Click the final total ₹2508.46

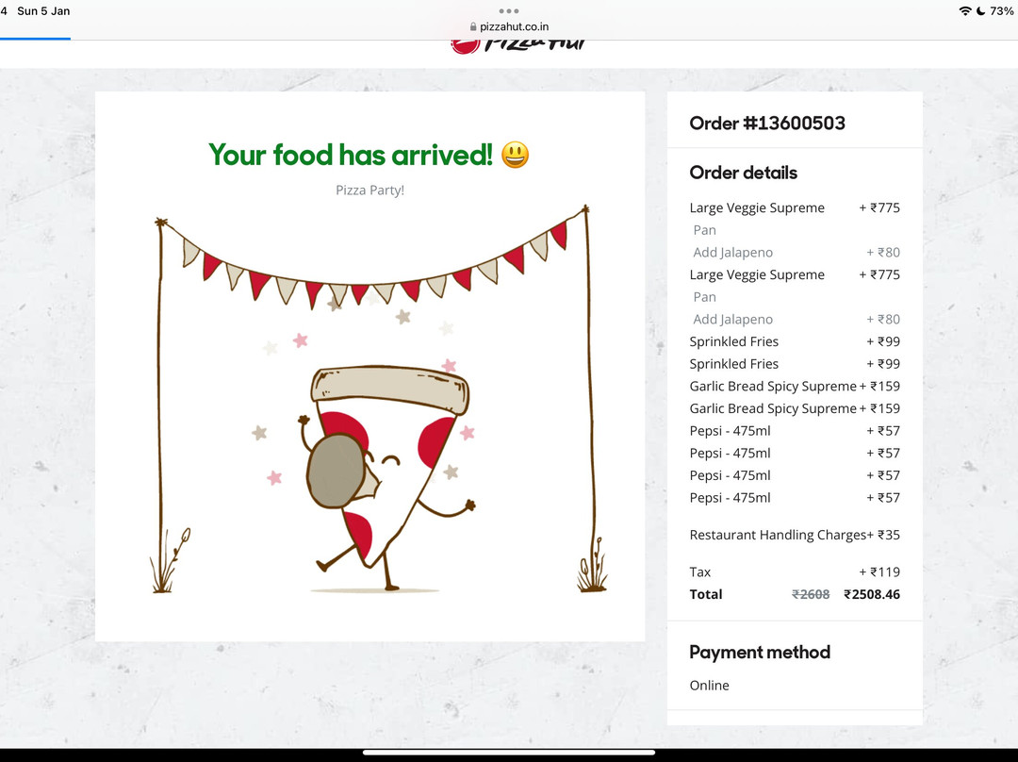click(872, 594)
